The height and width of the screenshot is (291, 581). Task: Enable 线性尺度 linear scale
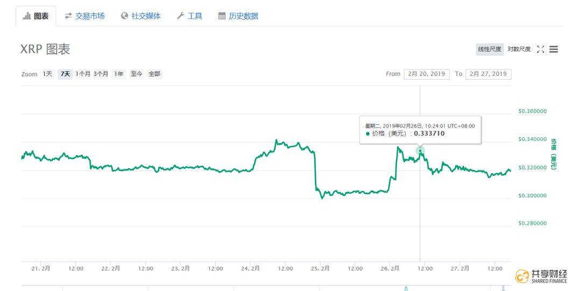[x=490, y=49]
